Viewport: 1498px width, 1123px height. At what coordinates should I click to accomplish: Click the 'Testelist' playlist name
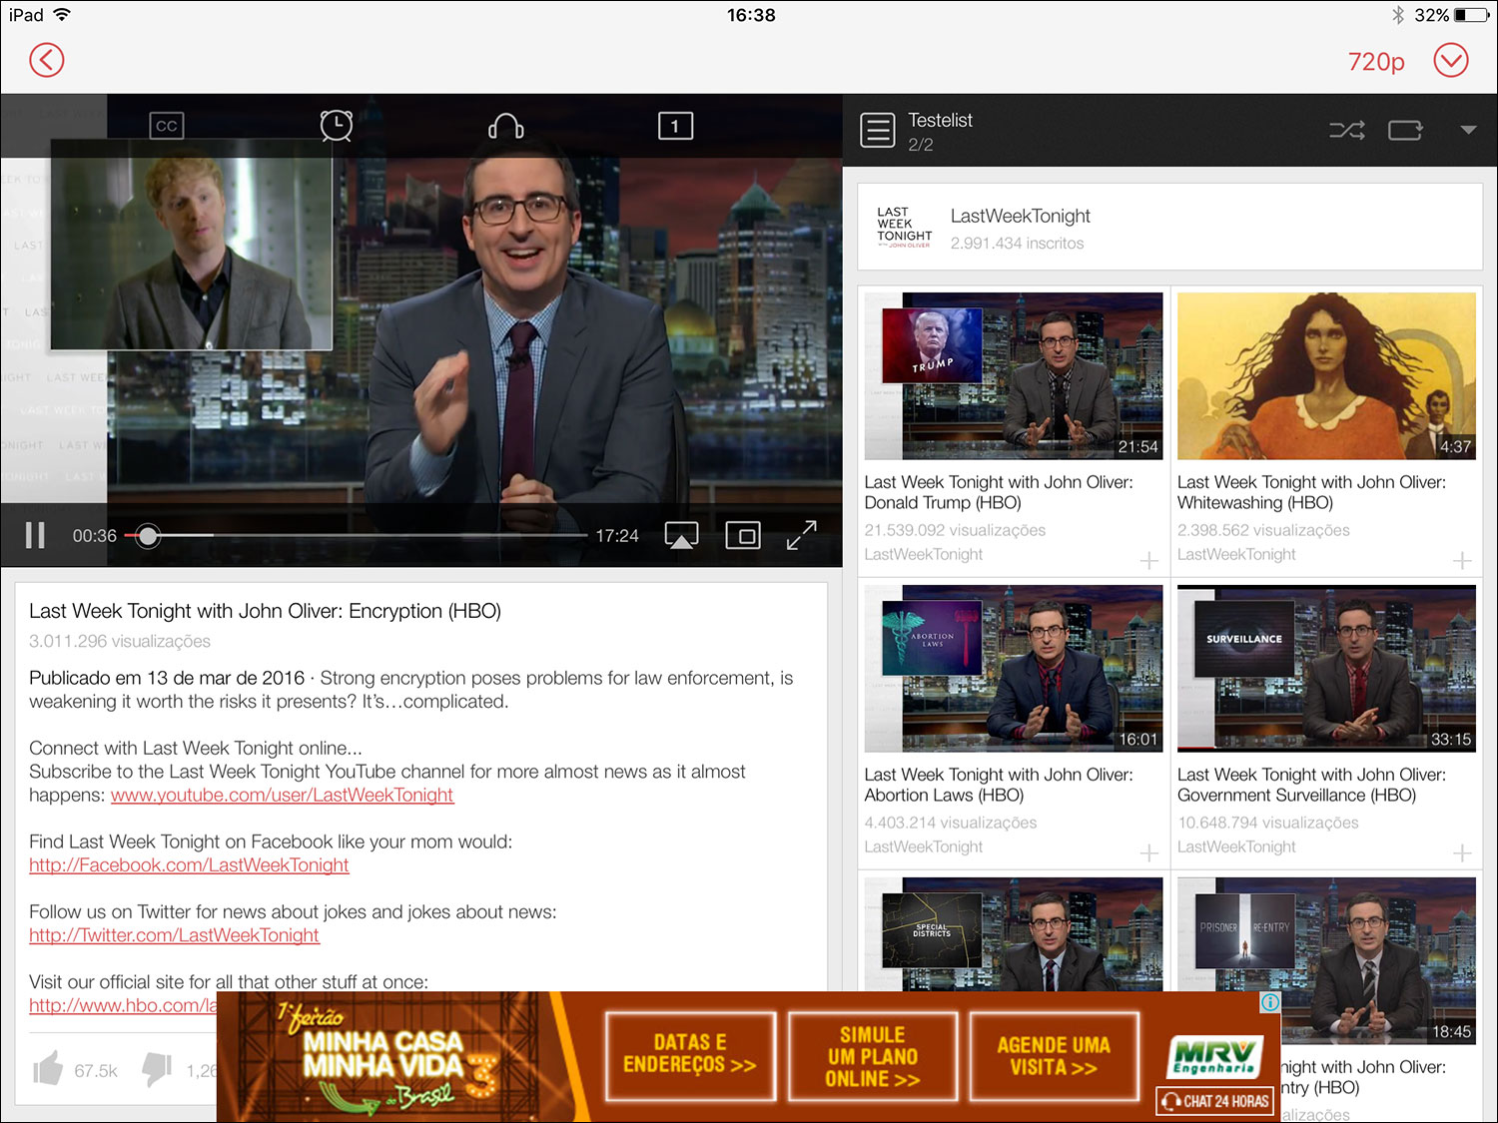coord(940,120)
